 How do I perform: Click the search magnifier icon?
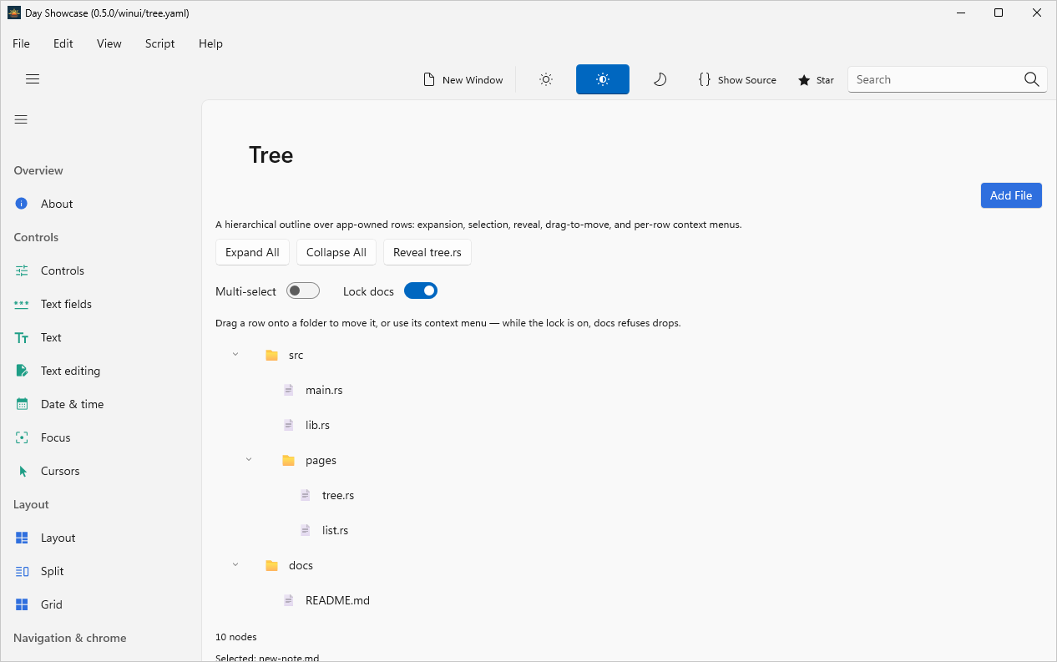pyautogui.click(x=1032, y=79)
